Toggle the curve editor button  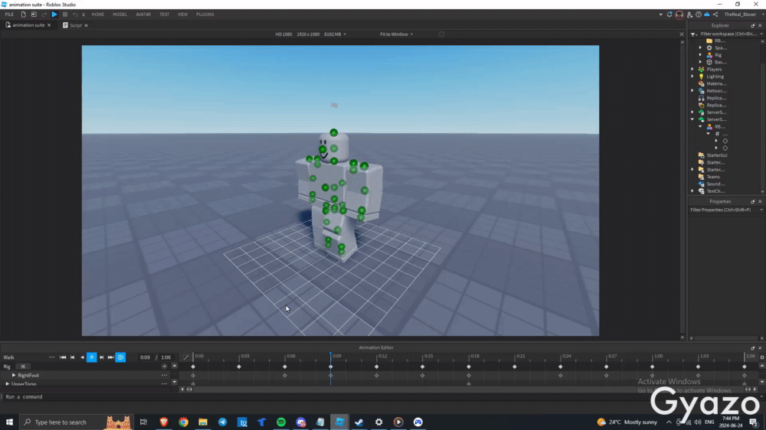pyautogui.click(x=185, y=357)
